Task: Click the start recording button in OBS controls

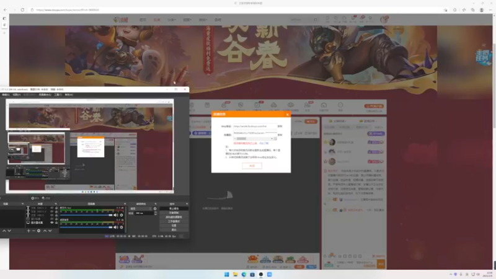Action: [174, 213]
